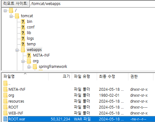
Task: Select META-INF row in file list
Action: point(78,89)
